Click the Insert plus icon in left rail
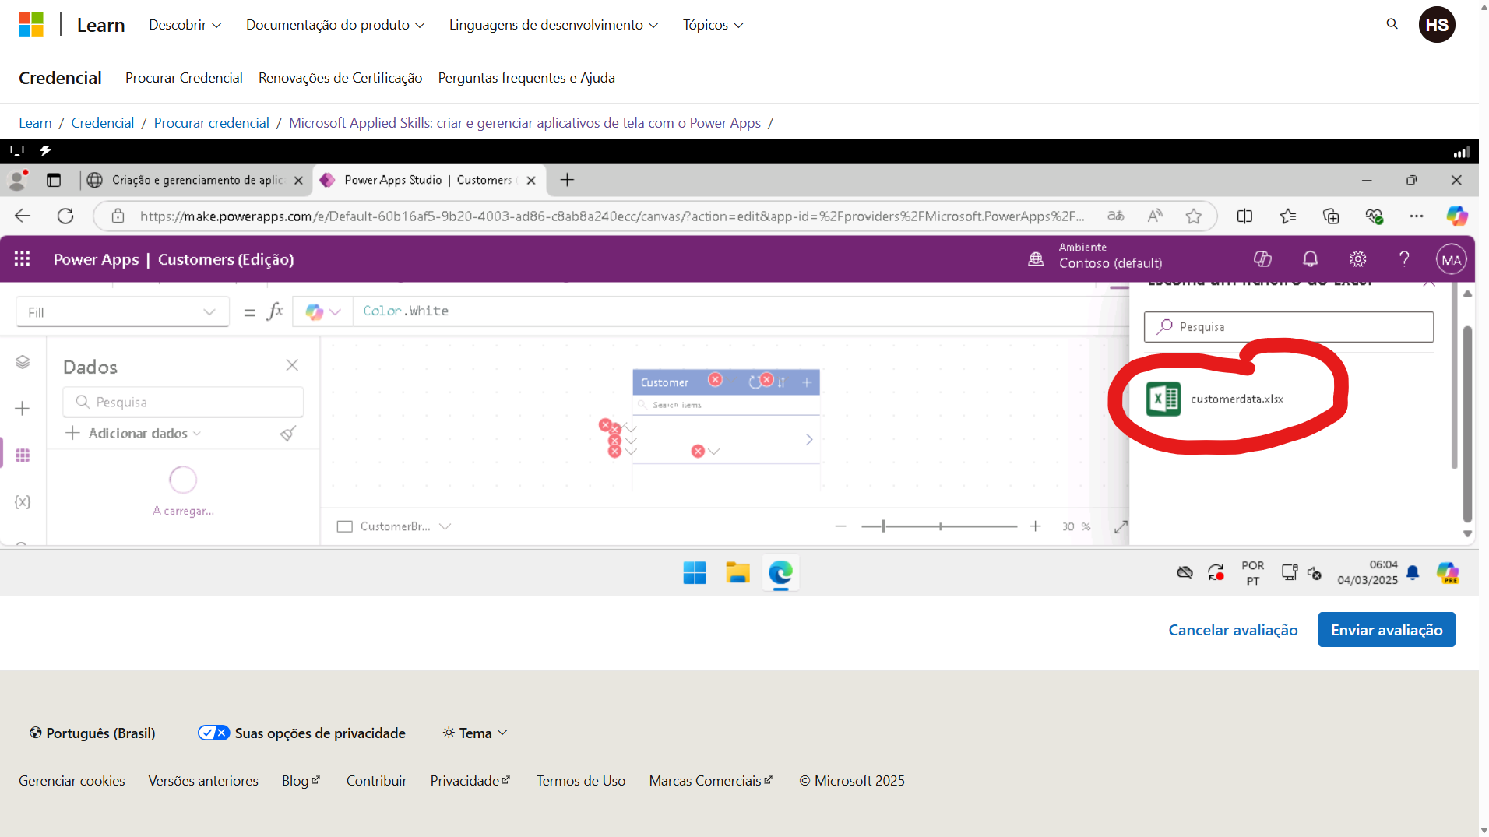 tap(23, 409)
